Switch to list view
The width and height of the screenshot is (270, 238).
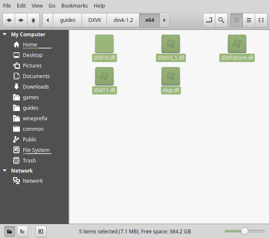pos(249,20)
